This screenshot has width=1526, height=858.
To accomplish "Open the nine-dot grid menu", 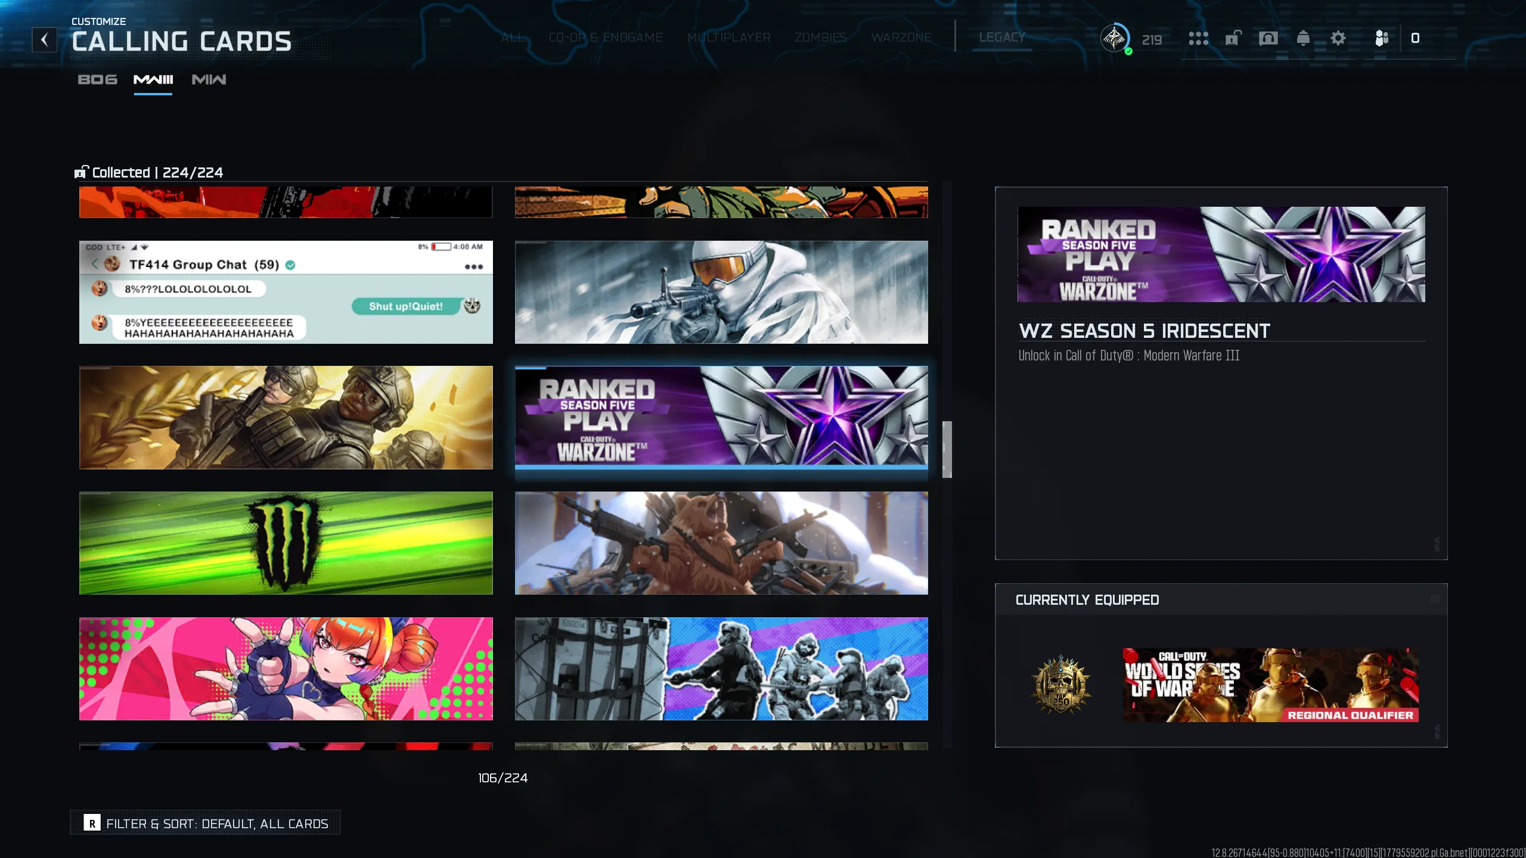I will [x=1198, y=39].
